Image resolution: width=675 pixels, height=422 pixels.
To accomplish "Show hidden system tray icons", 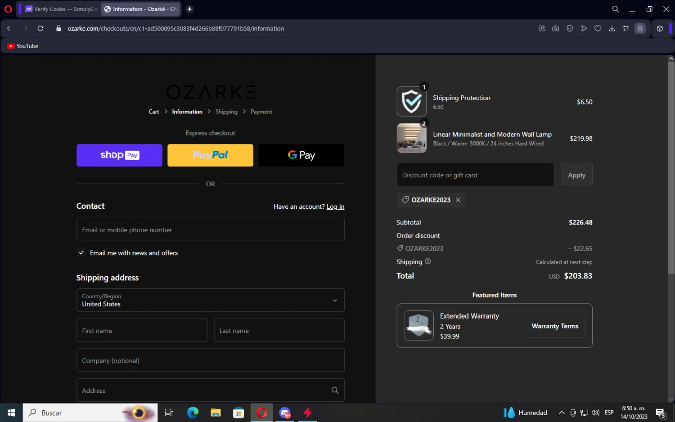I will pos(562,413).
